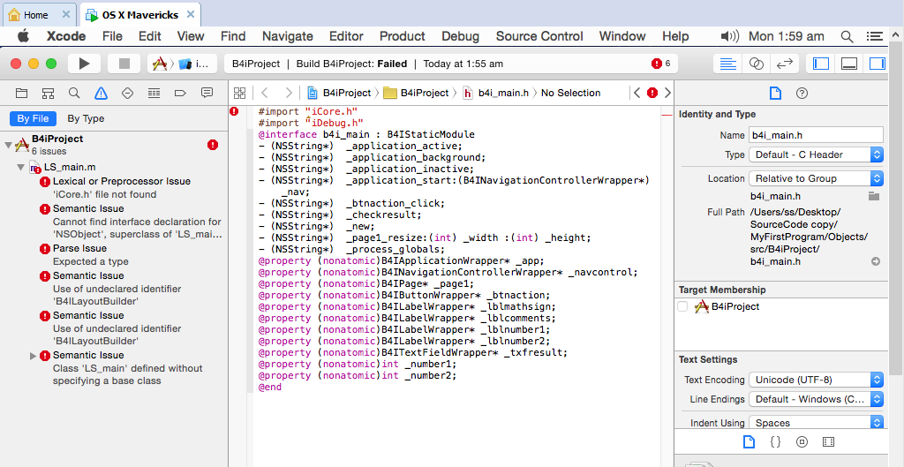This screenshot has width=904, height=467.
Task: Expand the 'defined without specifying a base class' issue
Action: coord(33,356)
